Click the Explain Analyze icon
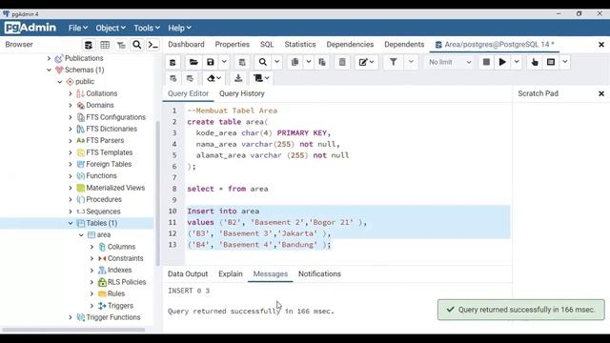 (551, 62)
